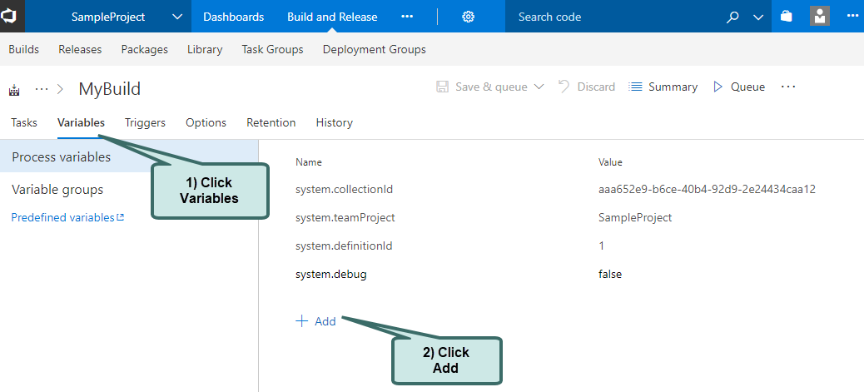Click the Add variable button

click(x=316, y=321)
